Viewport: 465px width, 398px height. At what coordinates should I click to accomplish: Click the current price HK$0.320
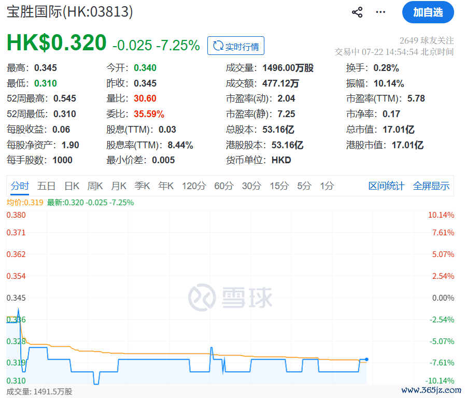(x=57, y=42)
